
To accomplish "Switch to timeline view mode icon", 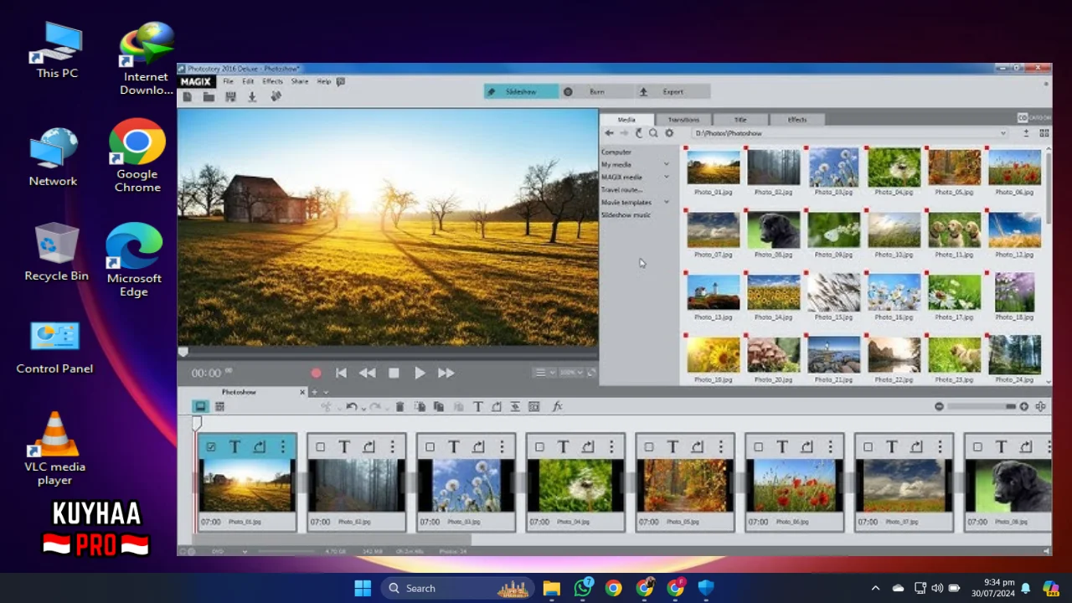I will point(219,406).
